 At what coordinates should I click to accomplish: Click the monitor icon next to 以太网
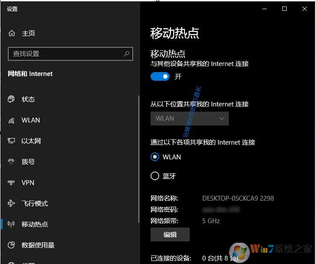click(x=11, y=141)
